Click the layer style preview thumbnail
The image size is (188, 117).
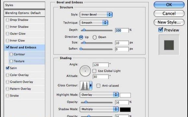coord(169,45)
